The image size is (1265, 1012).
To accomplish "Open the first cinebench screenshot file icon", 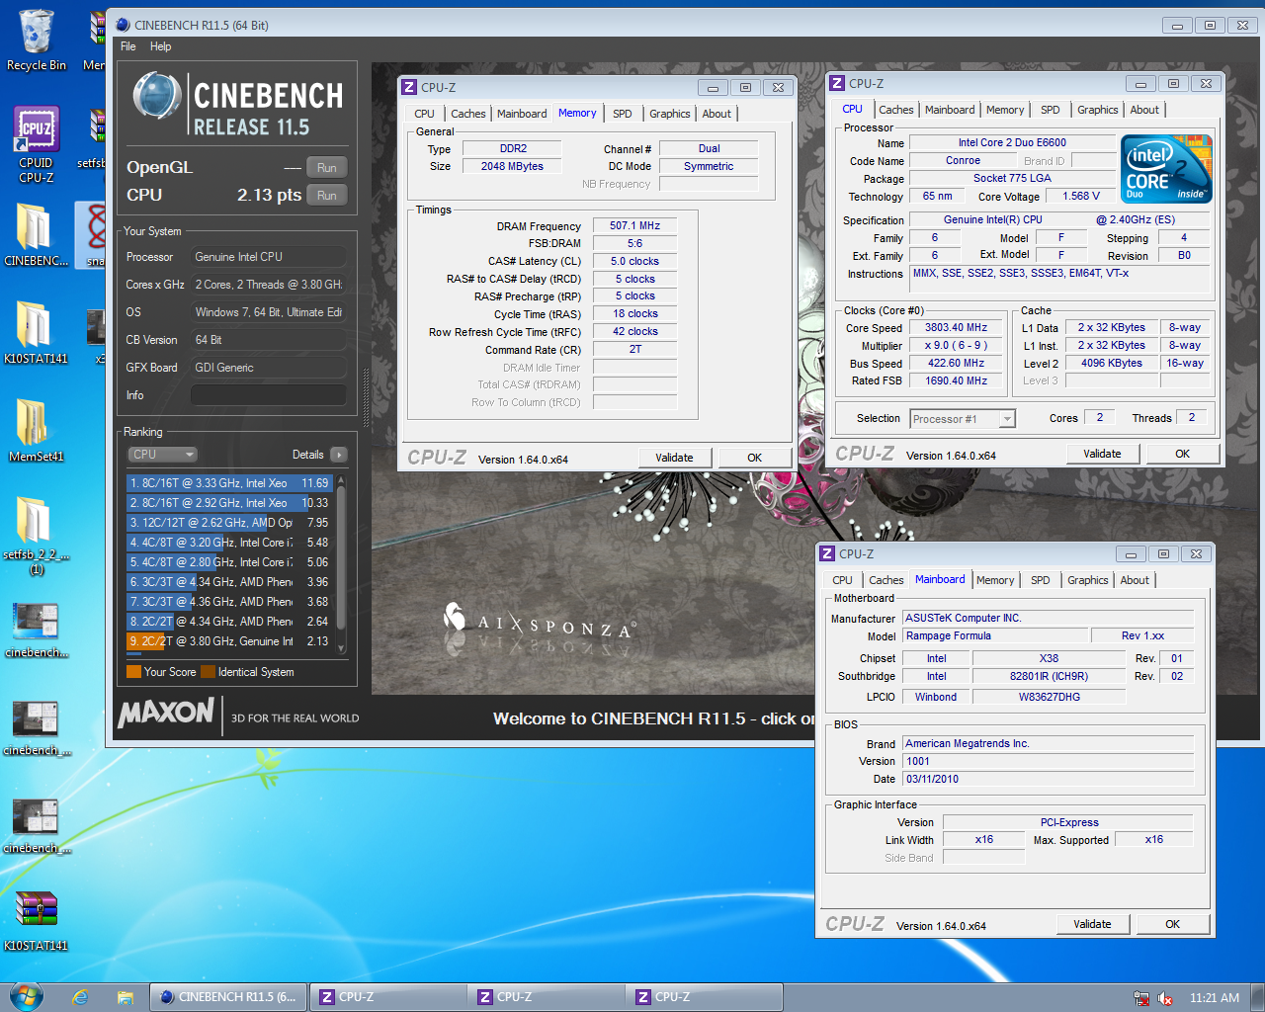I will coord(36,631).
